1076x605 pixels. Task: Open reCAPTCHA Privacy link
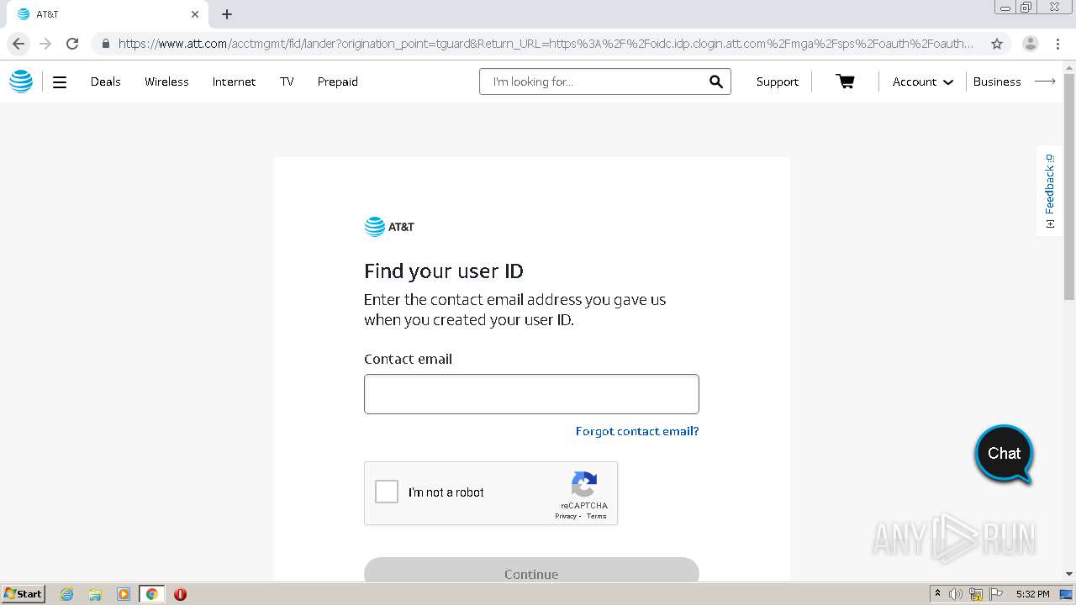(x=566, y=516)
